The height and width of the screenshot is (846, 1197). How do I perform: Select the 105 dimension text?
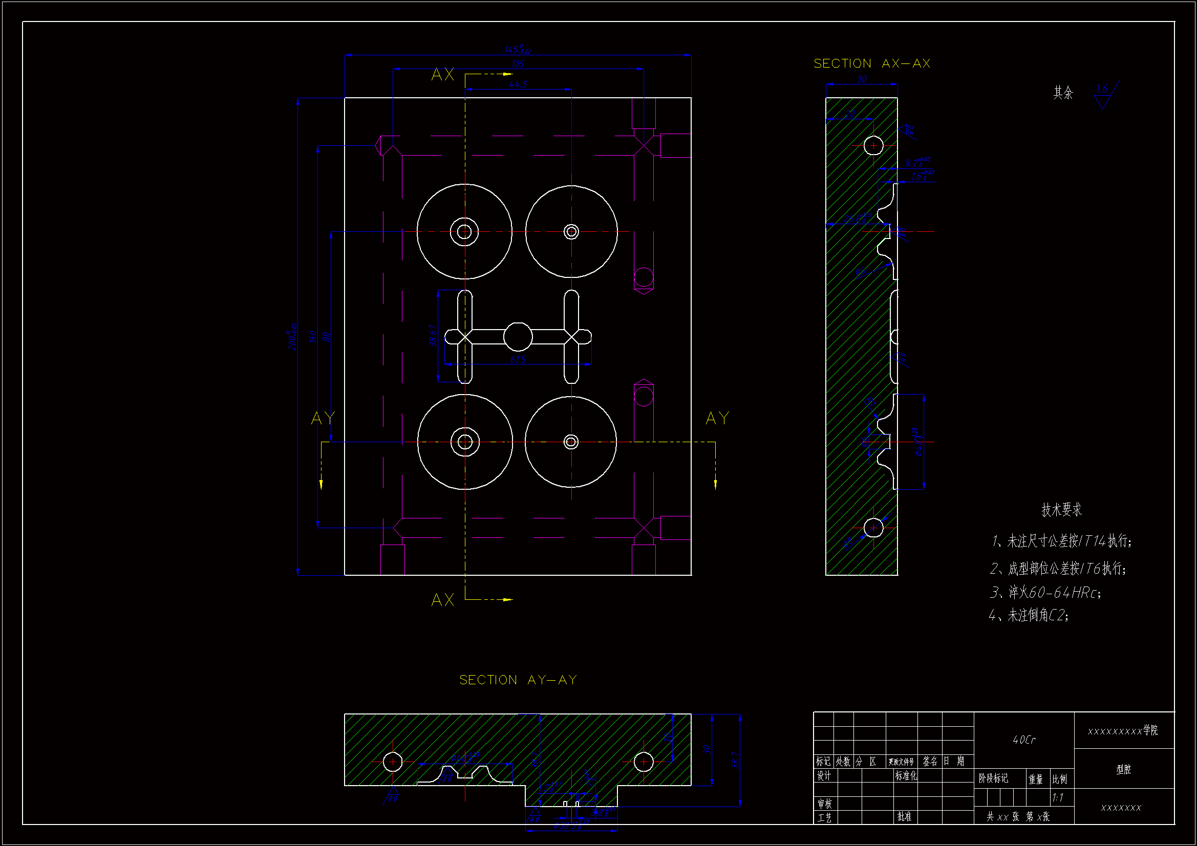tap(517, 64)
